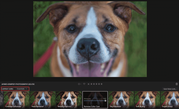Apply the Haze Removal look
The image size is (179, 109).
[x=43, y=100]
